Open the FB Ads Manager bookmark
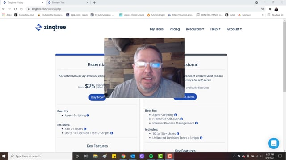Viewport: 286px width, 160px height. point(102,15)
